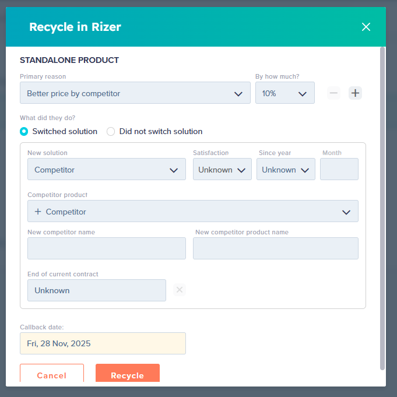Clear the End of current contract date
397x397 pixels.
point(179,290)
